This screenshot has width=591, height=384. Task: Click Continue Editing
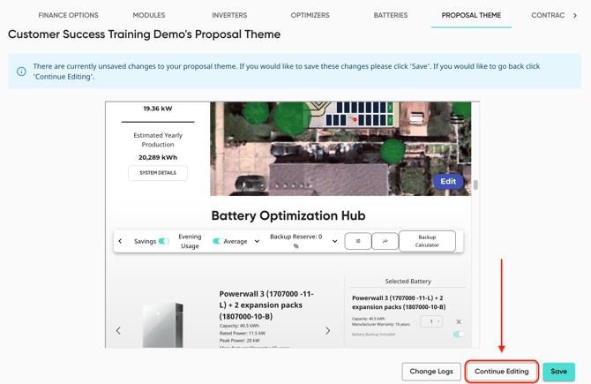(x=502, y=372)
